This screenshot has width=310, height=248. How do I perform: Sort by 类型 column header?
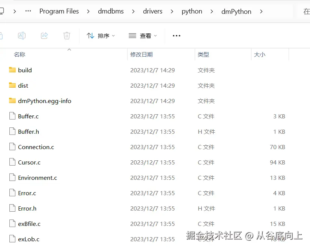coord(203,54)
